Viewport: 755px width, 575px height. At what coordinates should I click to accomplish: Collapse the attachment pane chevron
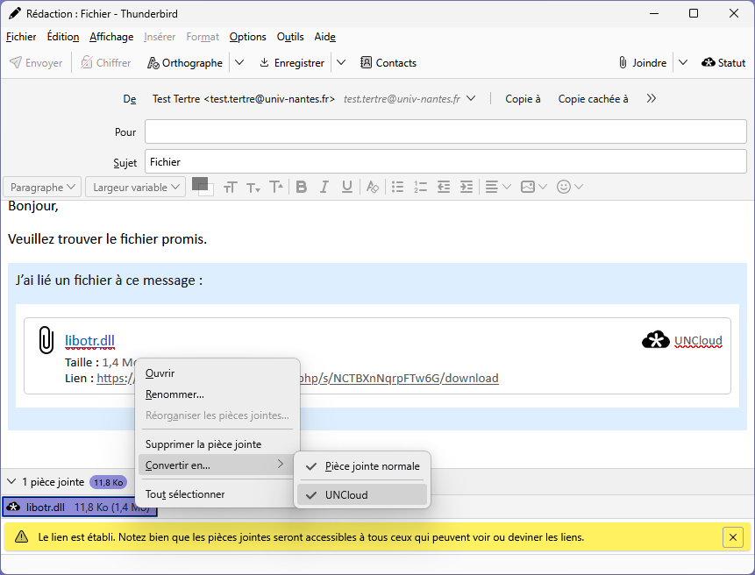pyautogui.click(x=11, y=481)
